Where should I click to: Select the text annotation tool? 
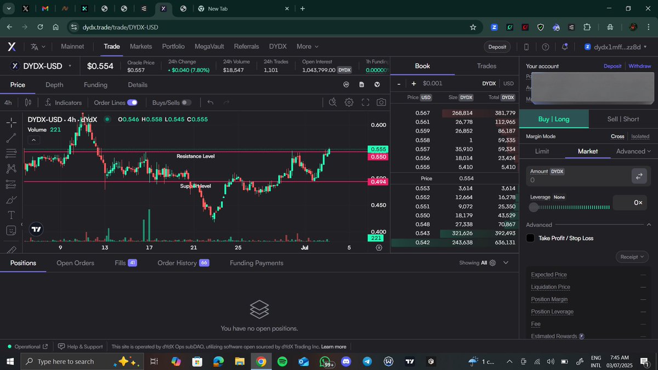coord(11,215)
